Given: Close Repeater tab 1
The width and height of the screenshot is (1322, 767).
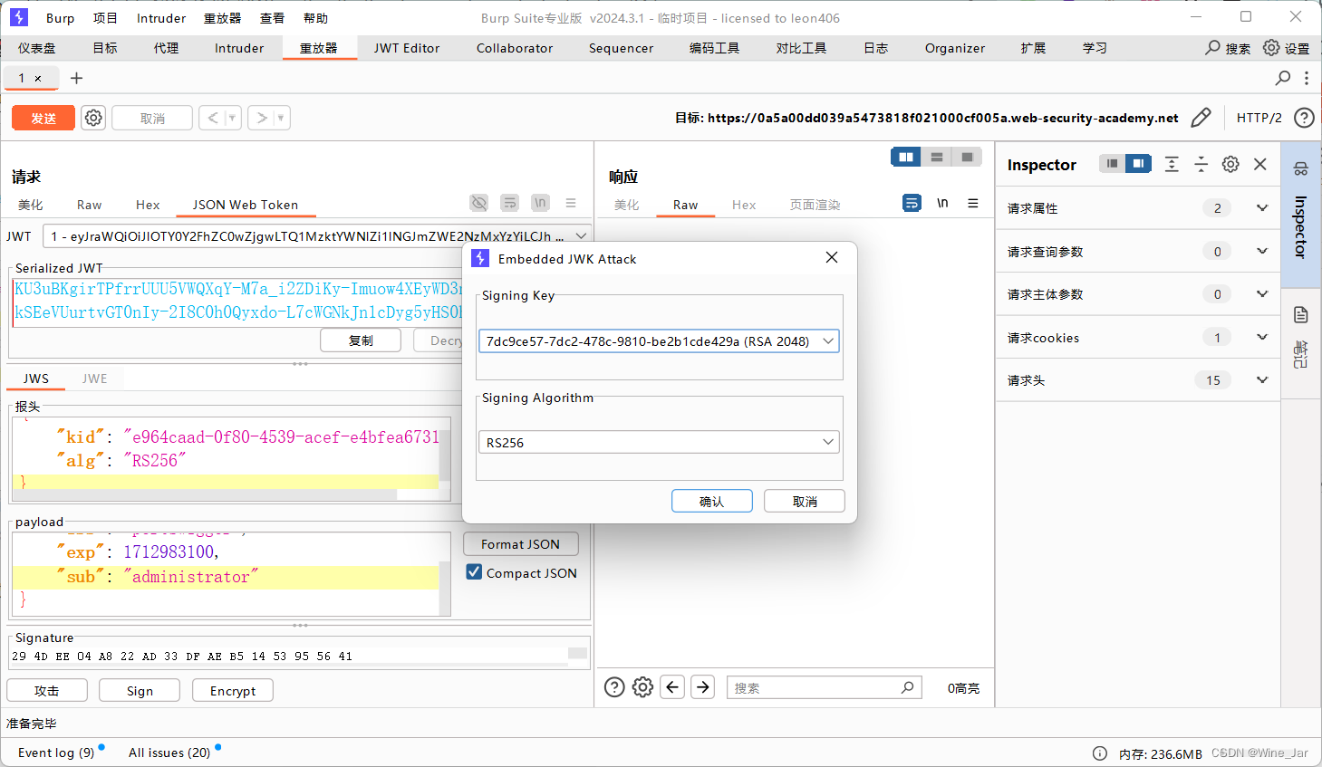Looking at the screenshot, I should pyautogui.click(x=38, y=79).
